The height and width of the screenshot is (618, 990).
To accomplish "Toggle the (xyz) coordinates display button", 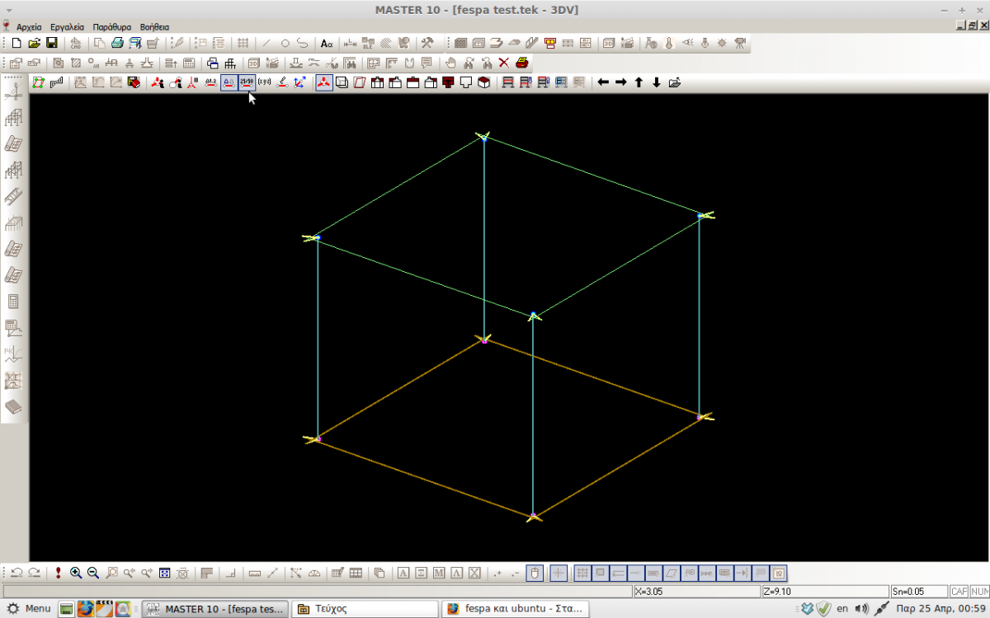I will tap(265, 82).
